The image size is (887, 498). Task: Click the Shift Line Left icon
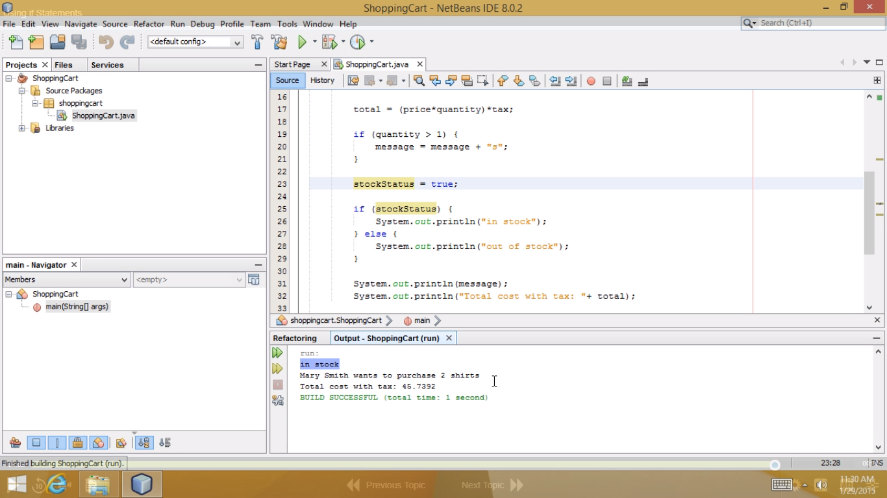[x=555, y=81]
